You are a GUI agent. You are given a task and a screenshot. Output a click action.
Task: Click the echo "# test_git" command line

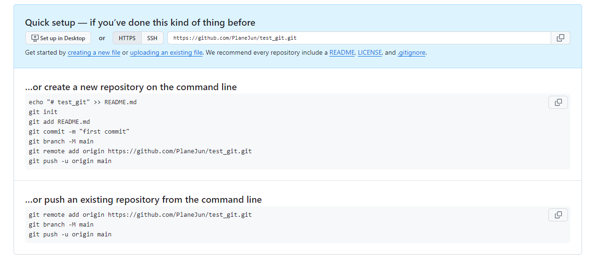pos(83,102)
